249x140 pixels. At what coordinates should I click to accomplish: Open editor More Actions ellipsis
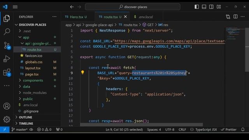tap(243, 17)
